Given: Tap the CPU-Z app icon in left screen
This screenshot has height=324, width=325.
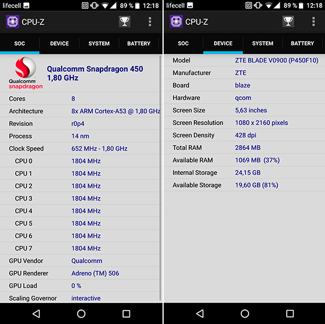Looking at the screenshot, I should pyautogui.click(x=13, y=21).
